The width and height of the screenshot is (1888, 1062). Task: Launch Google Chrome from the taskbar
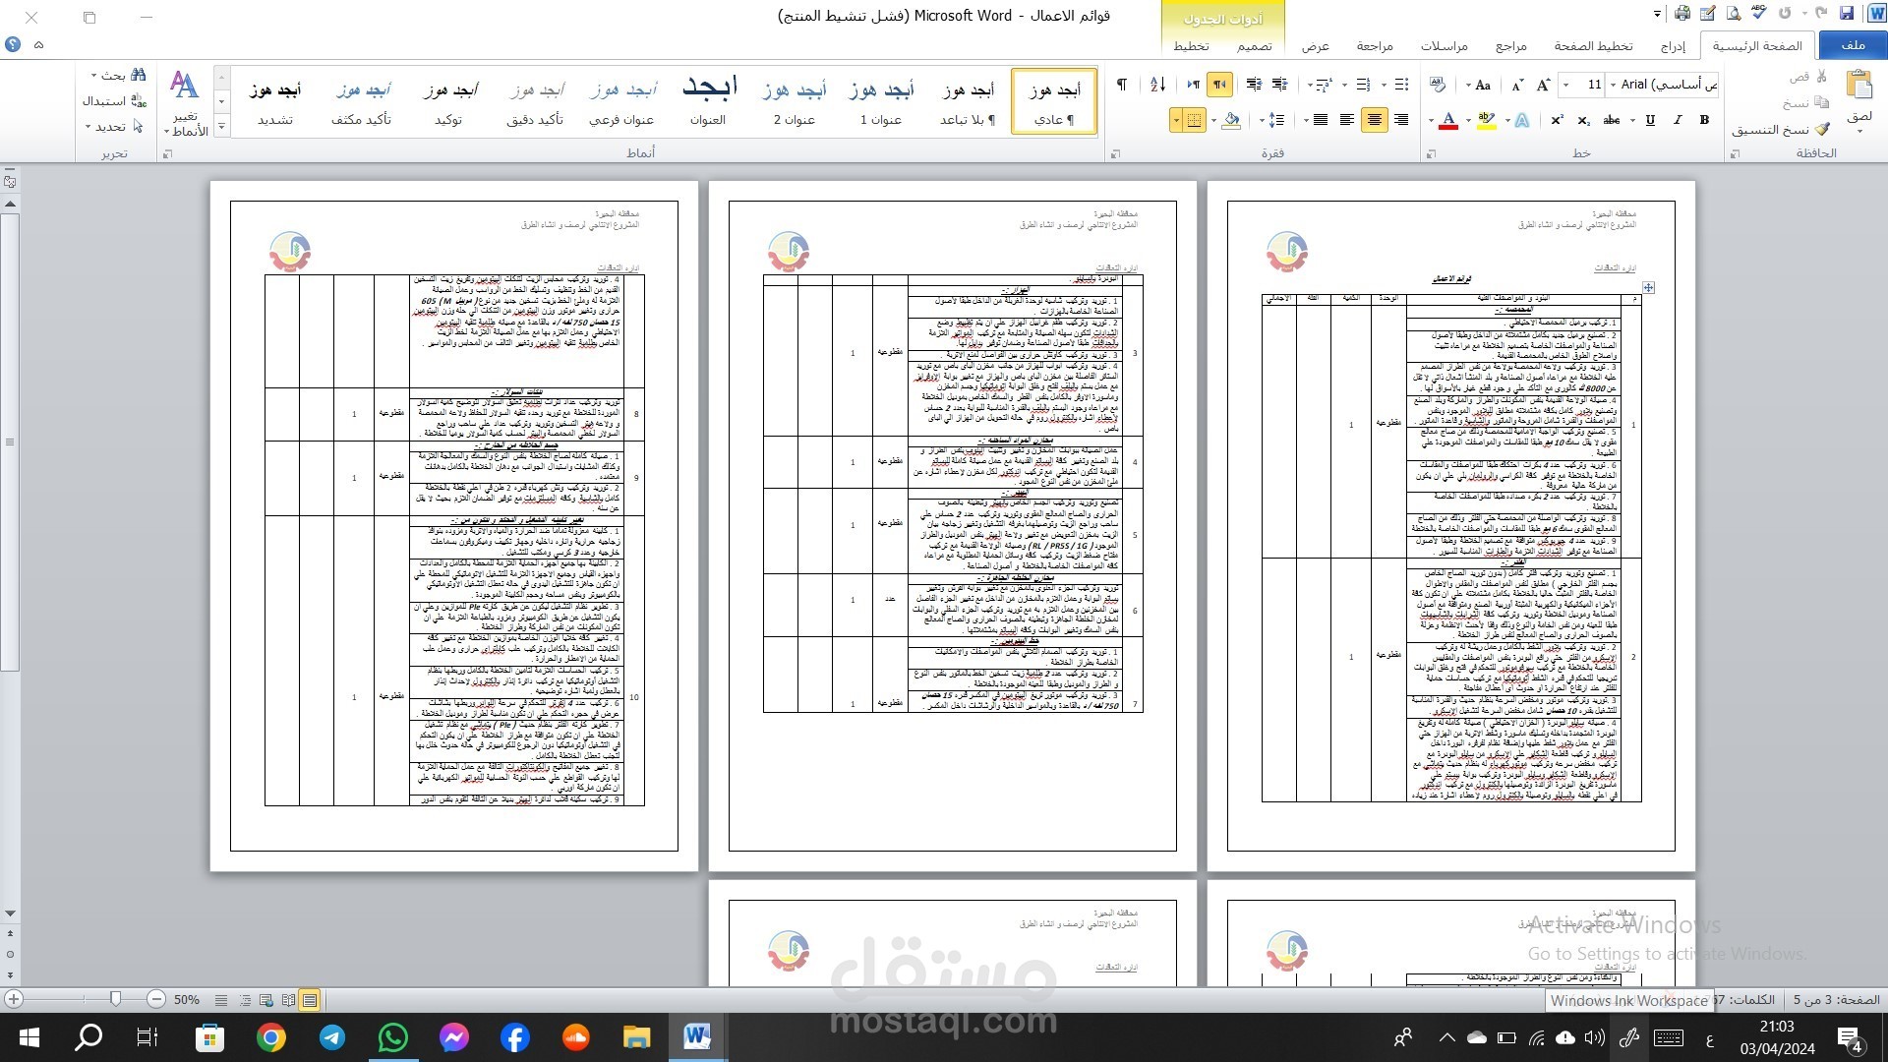click(271, 1037)
